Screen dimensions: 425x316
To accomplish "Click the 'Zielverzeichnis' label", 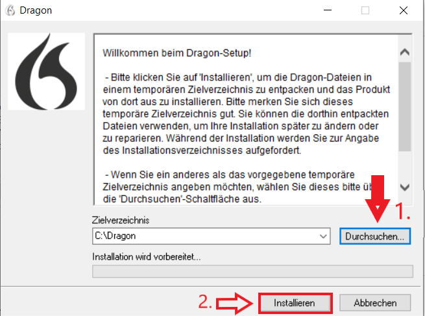I will tap(121, 221).
